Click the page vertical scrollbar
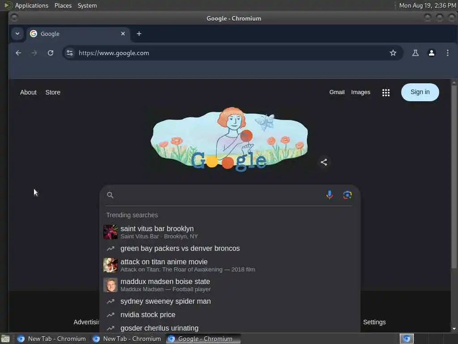This screenshot has height=344, width=458. 454,177
